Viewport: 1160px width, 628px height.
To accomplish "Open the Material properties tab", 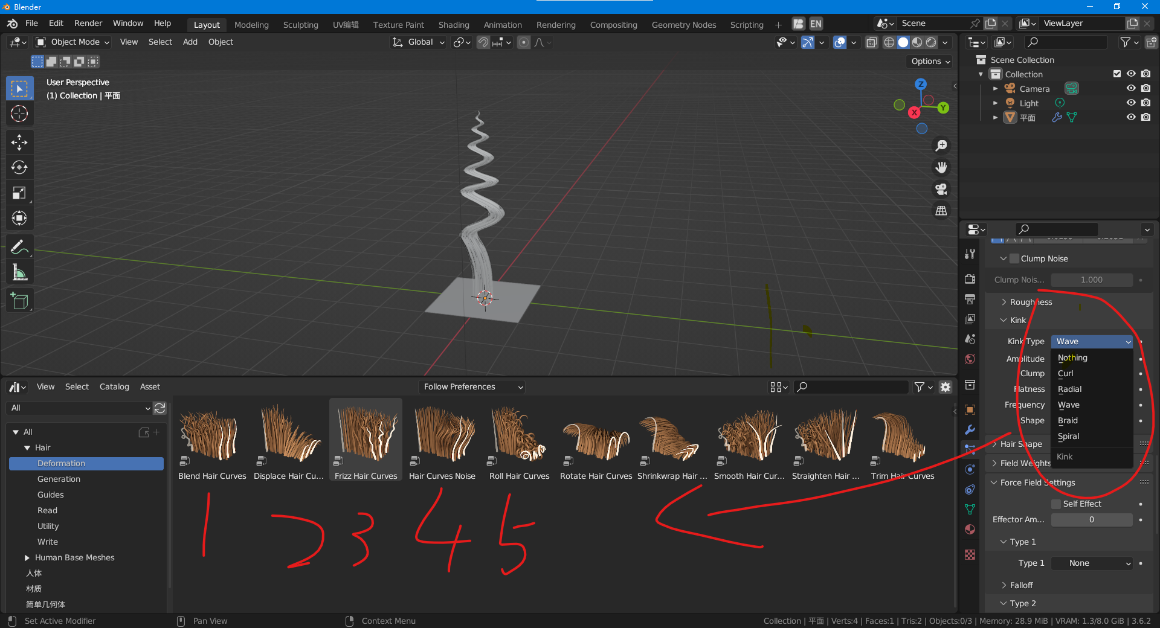I will 970,530.
